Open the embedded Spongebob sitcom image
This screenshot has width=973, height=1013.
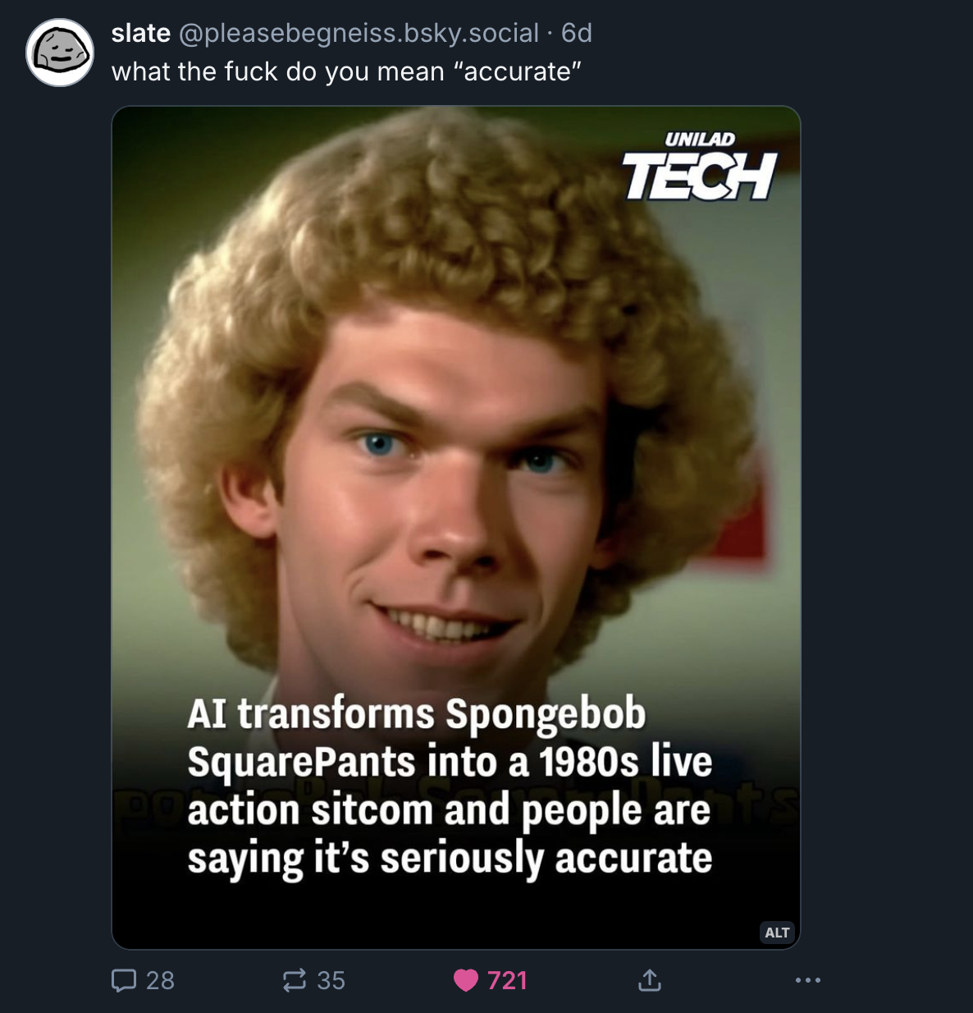click(456, 528)
